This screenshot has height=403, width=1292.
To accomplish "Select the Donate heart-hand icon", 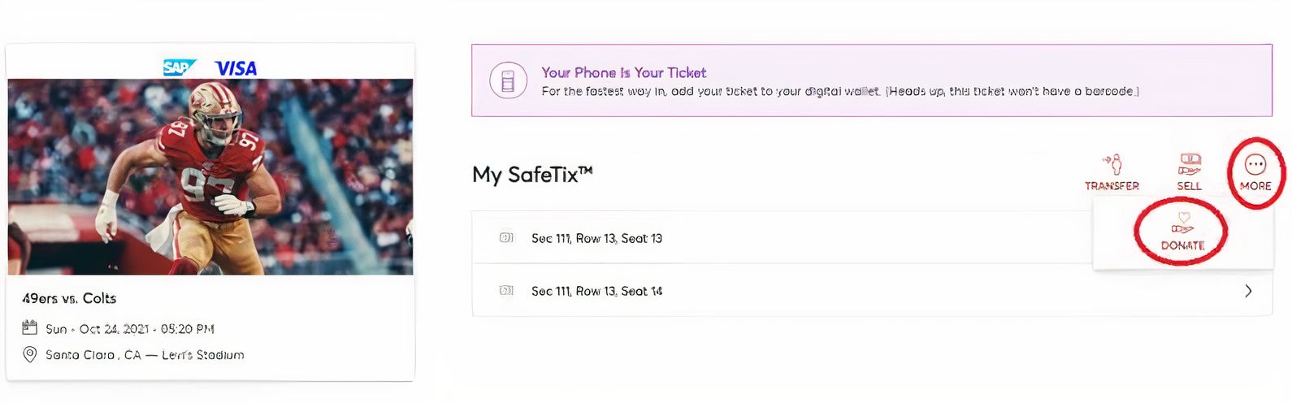I will click(x=1182, y=223).
